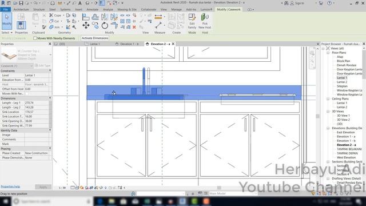Click the Join geometry tool
366x206 pixels.
pyautogui.click(x=54, y=27)
